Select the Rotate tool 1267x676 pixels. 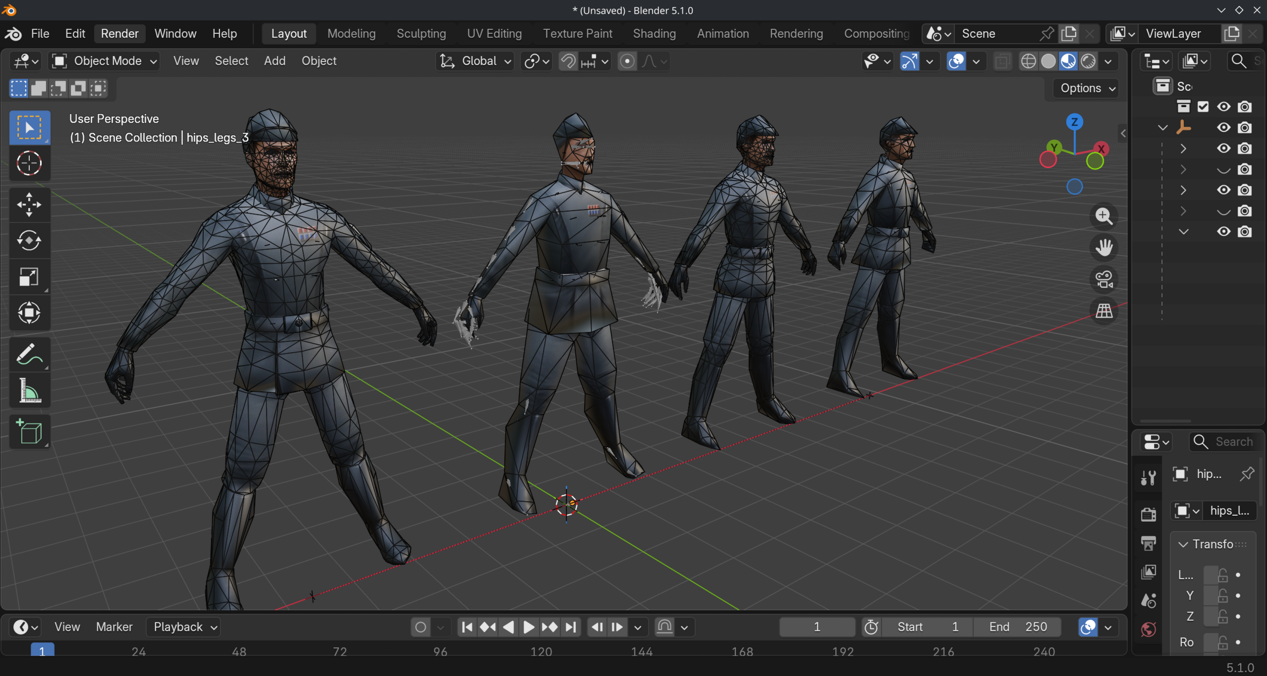[x=29, y=241]
